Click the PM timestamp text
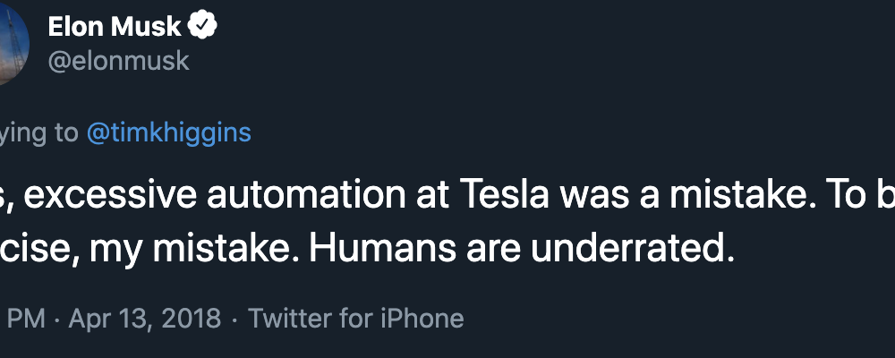The height and width of the screenshot is (358, 895). (26, 318)
